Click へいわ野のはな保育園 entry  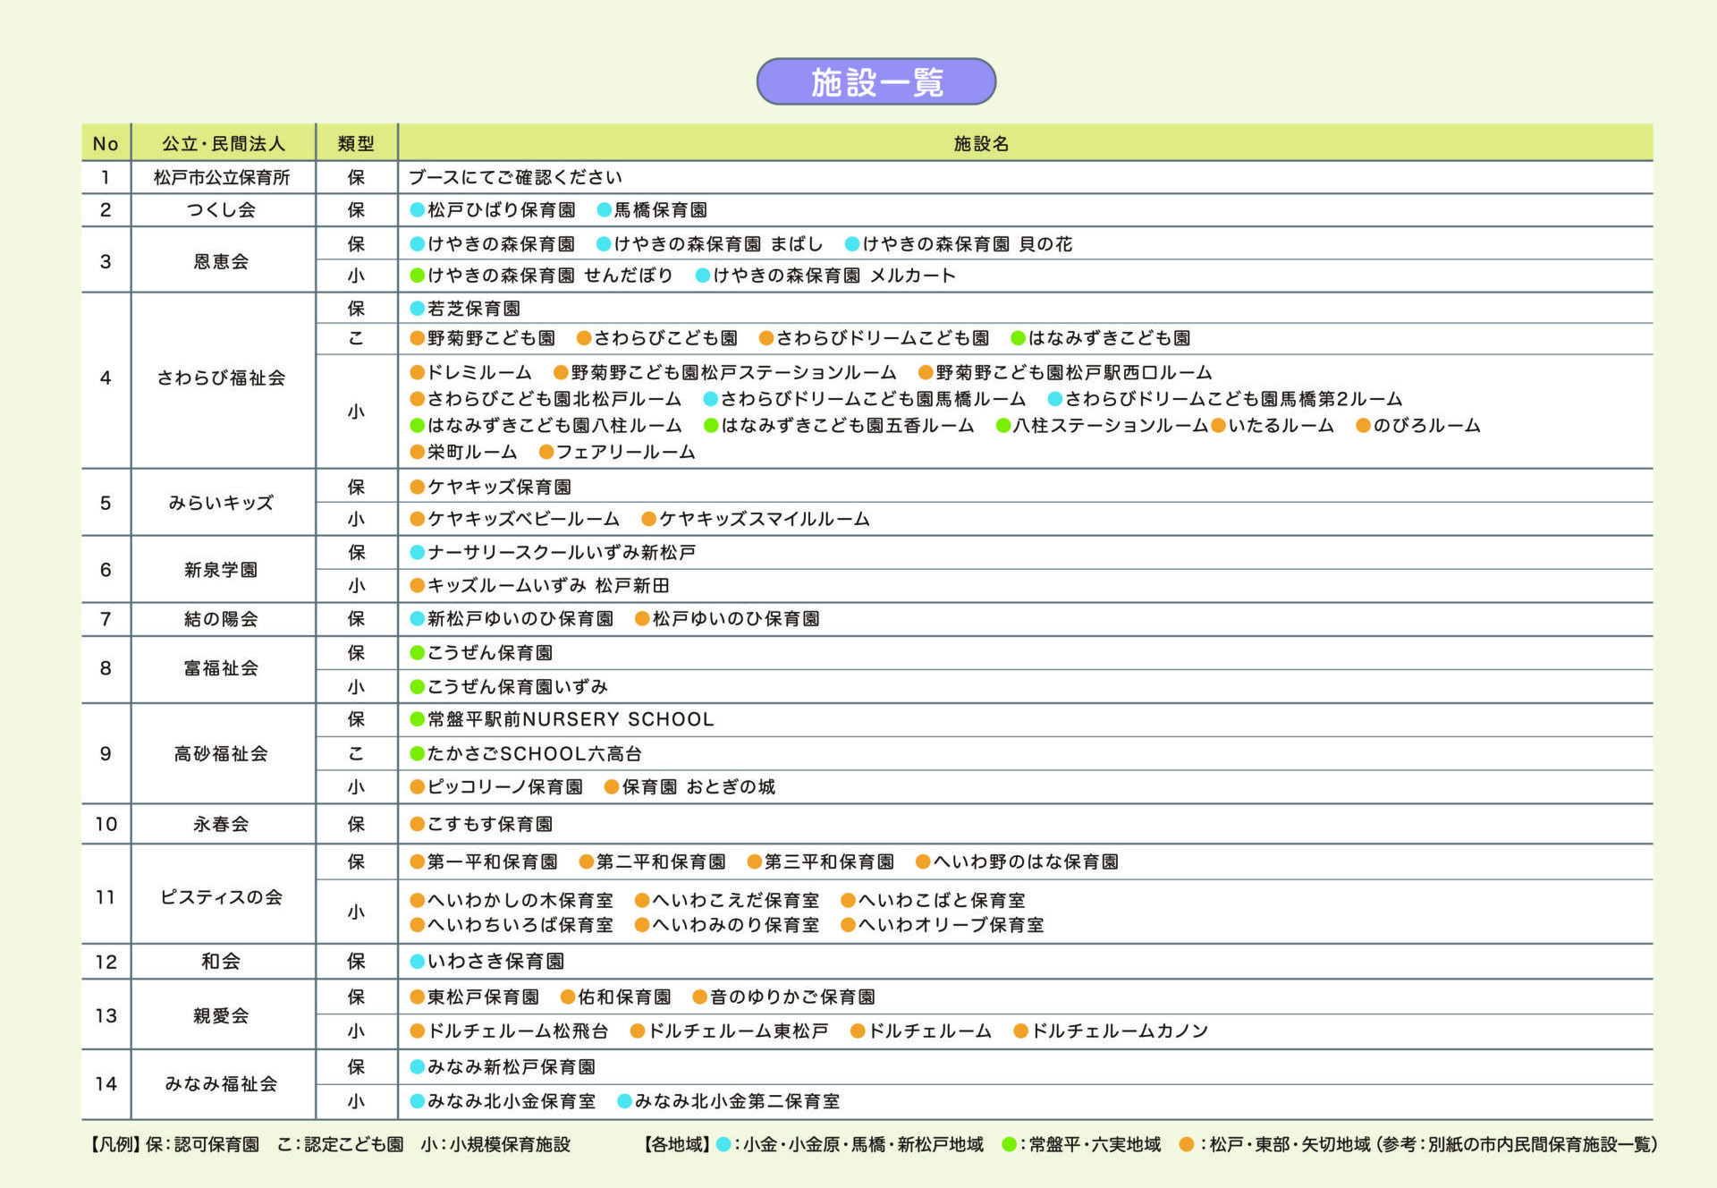coord(1026,861)
